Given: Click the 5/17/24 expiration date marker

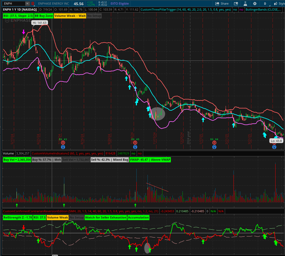Looking at the screenshot, I should tap(12, 139).
